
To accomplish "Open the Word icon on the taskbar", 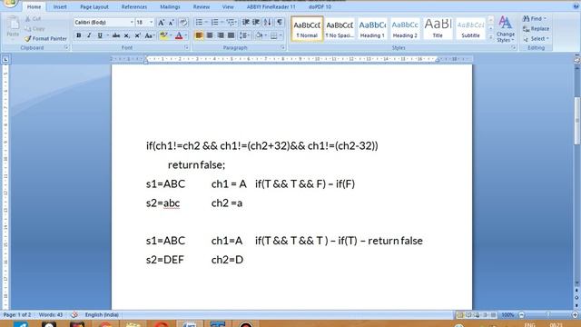I will coord(190,323).
